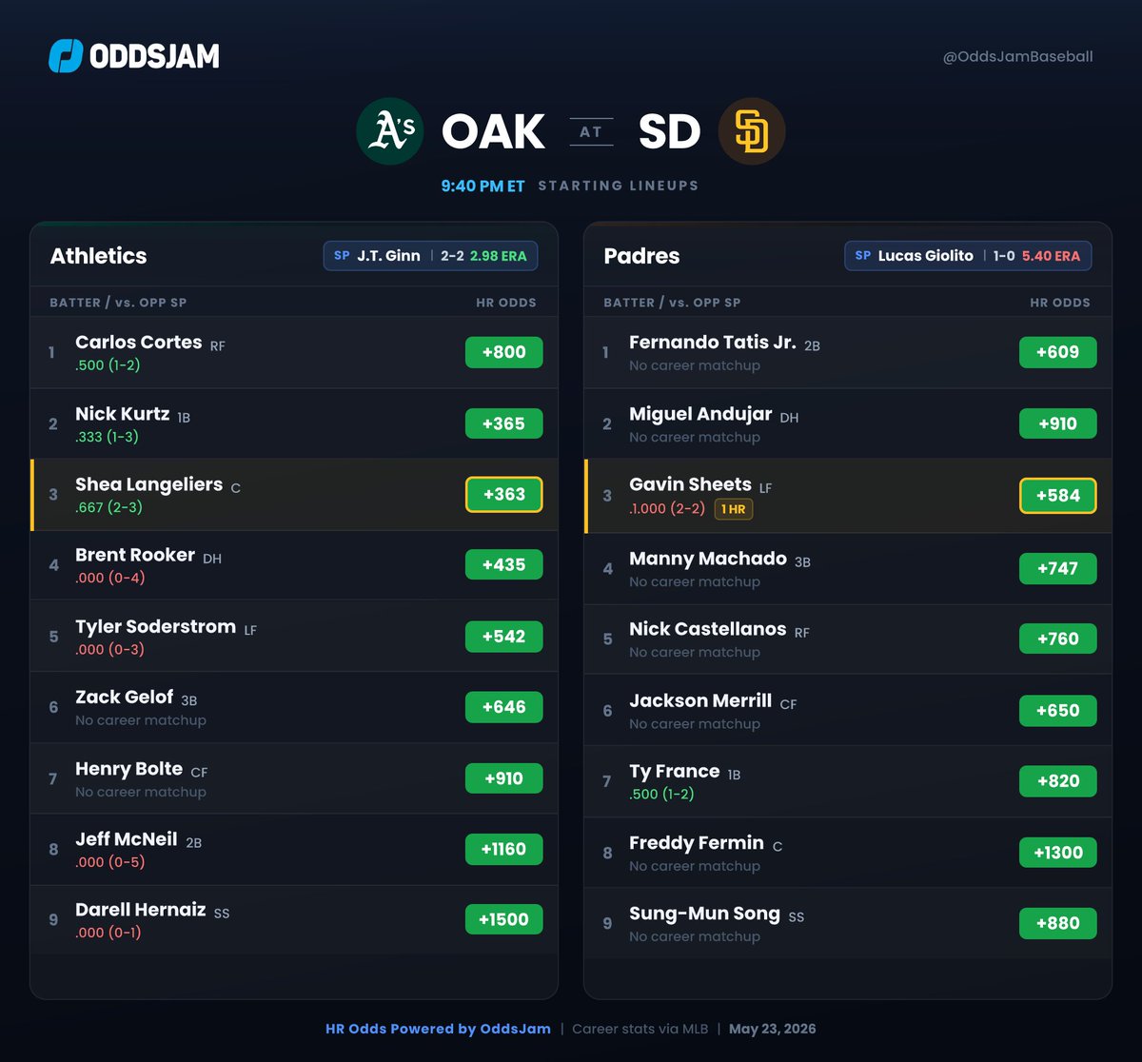
Task: Tap Ty France +820 odds
Action: click(x=1057, y=781)
